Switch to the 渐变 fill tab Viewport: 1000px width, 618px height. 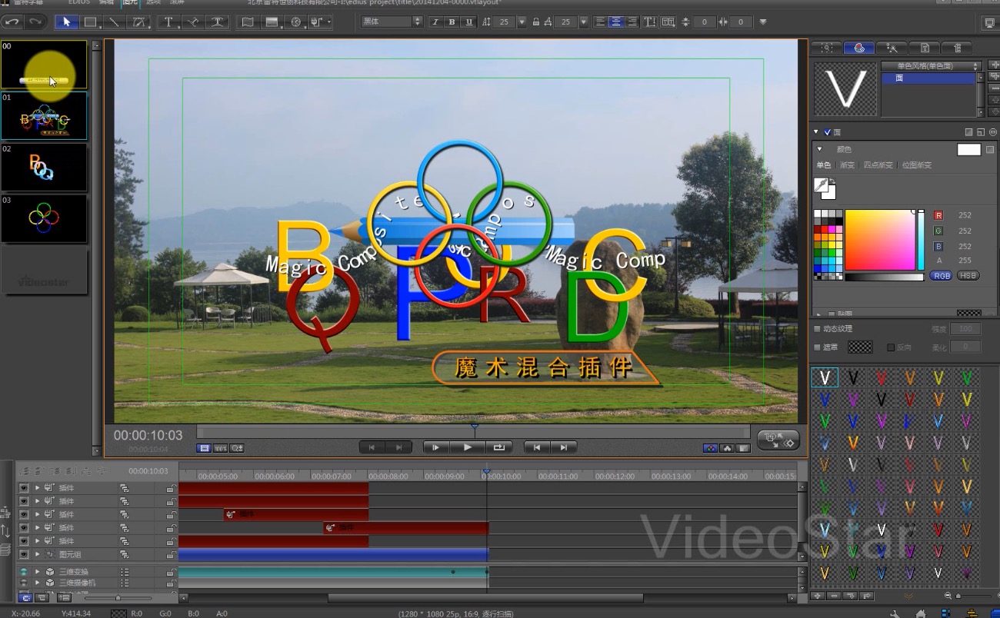847,165
